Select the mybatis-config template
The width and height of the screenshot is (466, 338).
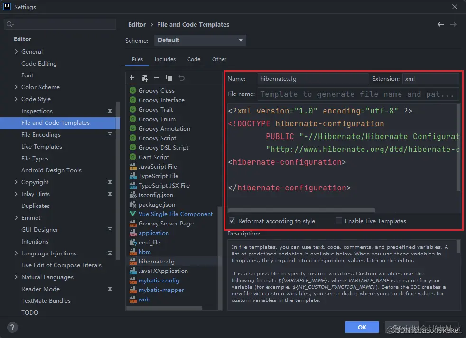tap(158, 281)
